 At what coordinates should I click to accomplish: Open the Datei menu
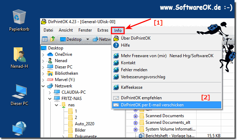pyautogui.click(x=48, y=30)
